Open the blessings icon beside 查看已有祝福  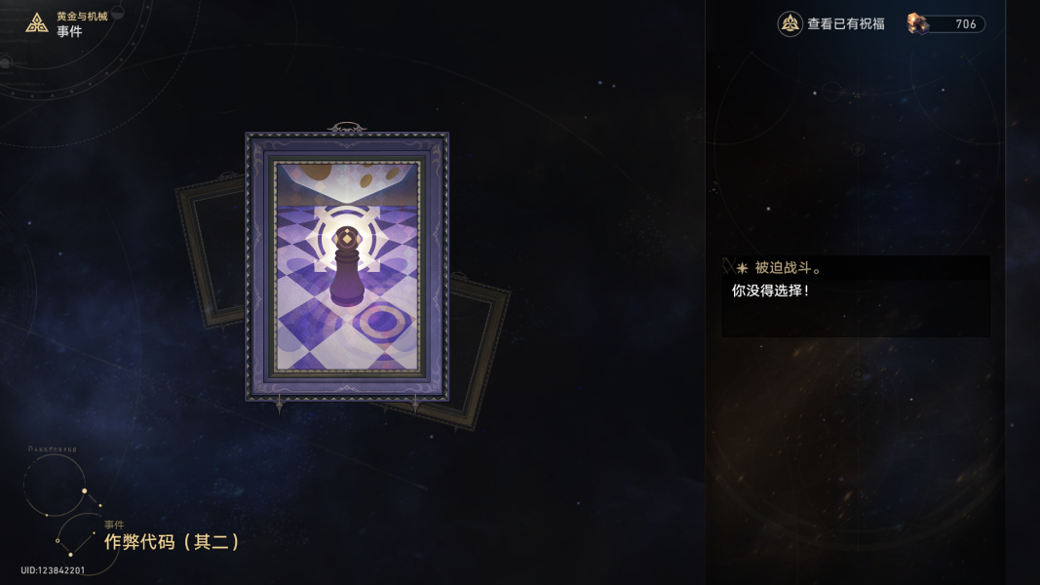[790, 23]
